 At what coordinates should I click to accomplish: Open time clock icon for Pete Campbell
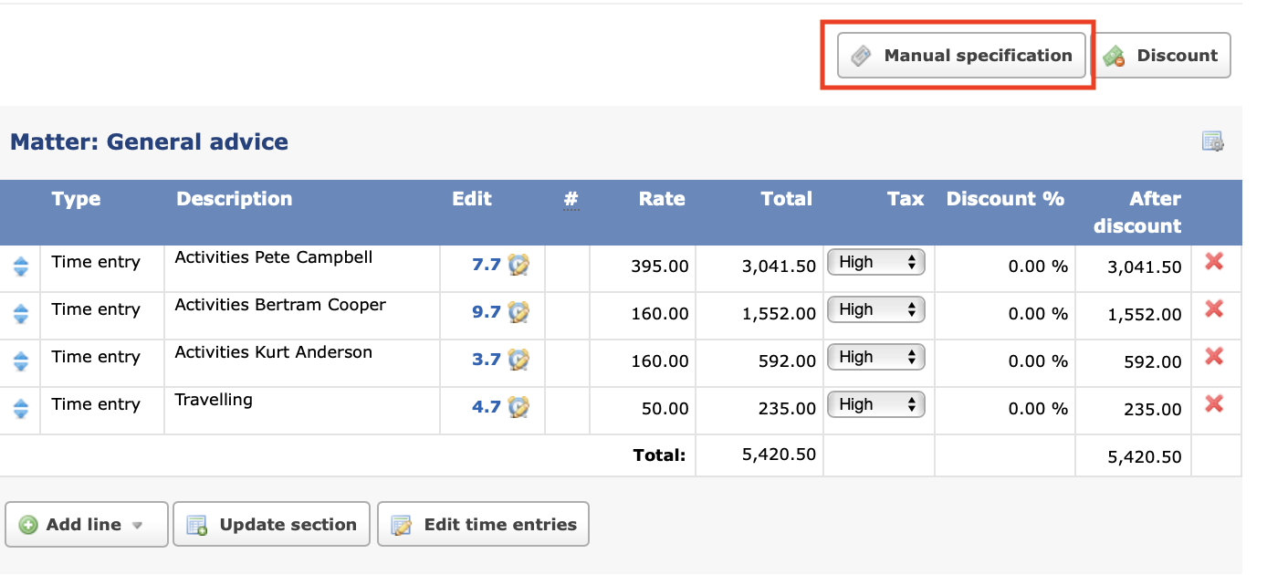tap(519, 265)
